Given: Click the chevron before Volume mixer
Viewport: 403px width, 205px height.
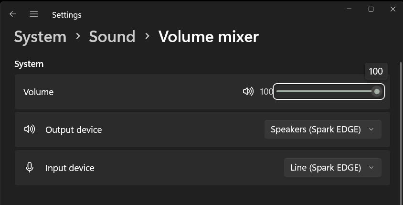Looking at the screenshot, I should (x=147, y=36).
